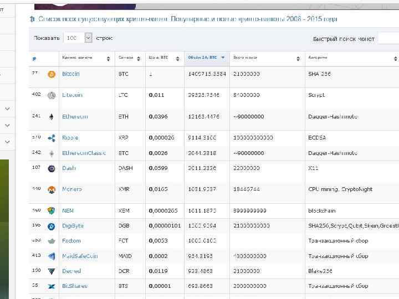This screenshot has width=399, height=299.
Task: Open the Factom link
Action: coord(71,241)
